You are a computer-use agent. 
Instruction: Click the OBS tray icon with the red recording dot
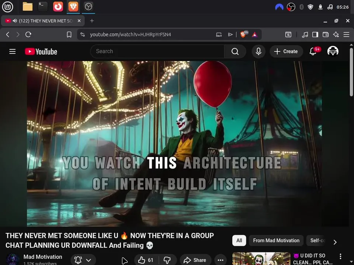tap(291, 7)
